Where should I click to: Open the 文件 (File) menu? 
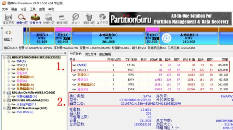point(5,9)
